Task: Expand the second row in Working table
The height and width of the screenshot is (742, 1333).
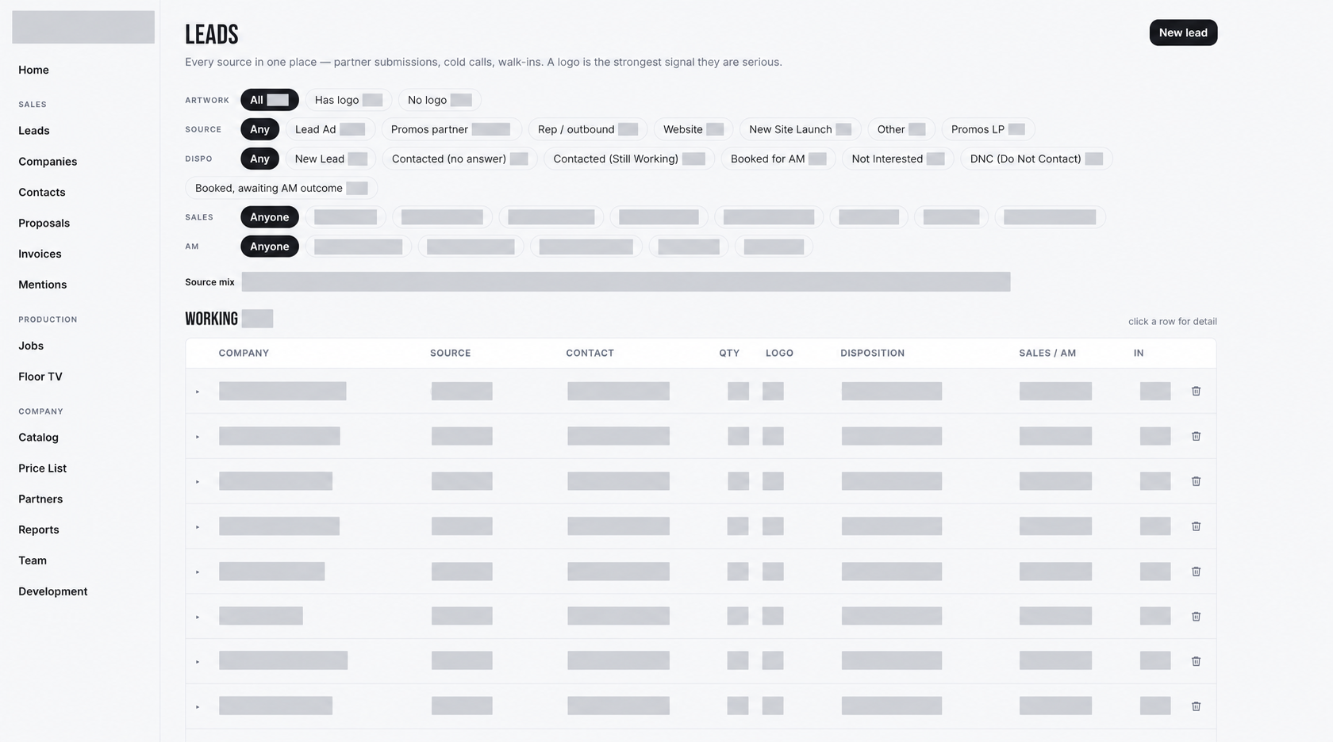Action: point(198,437)
